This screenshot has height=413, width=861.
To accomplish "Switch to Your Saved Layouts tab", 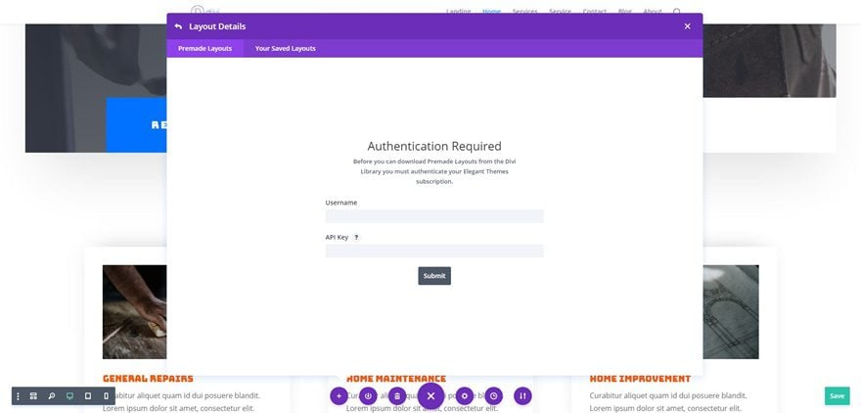I will click(285, 48).
